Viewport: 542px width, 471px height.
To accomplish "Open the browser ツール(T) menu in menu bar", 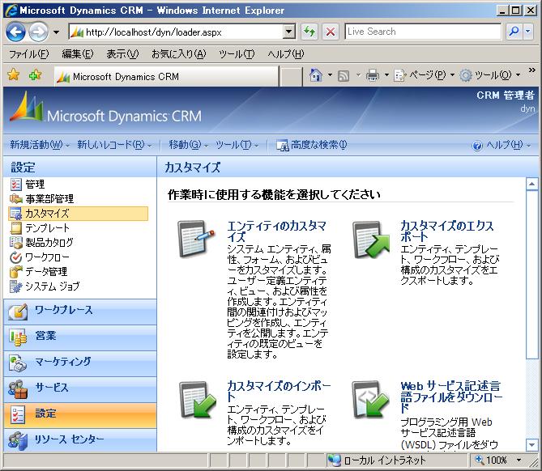I will click(x=237, y=54).
